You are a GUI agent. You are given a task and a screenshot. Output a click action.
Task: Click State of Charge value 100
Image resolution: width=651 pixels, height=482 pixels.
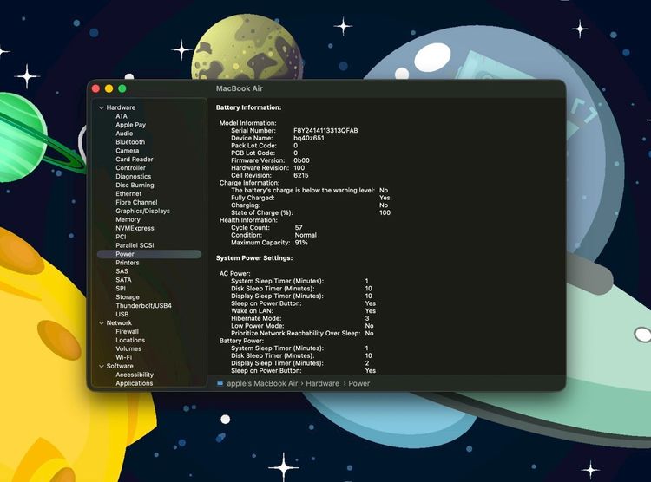(x=385, y=212)
